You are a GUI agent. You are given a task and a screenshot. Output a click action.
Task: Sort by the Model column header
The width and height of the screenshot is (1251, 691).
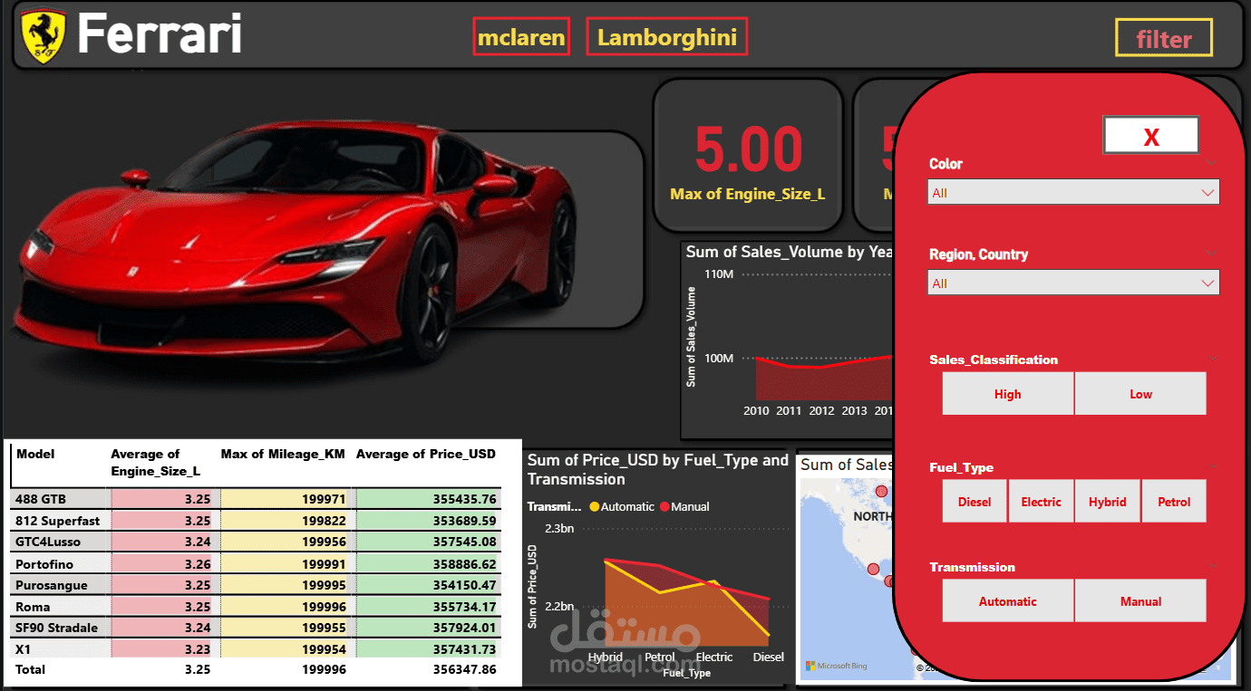(35, 454)
